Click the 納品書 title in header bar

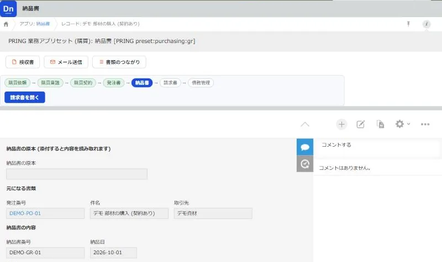coord(31,8)
